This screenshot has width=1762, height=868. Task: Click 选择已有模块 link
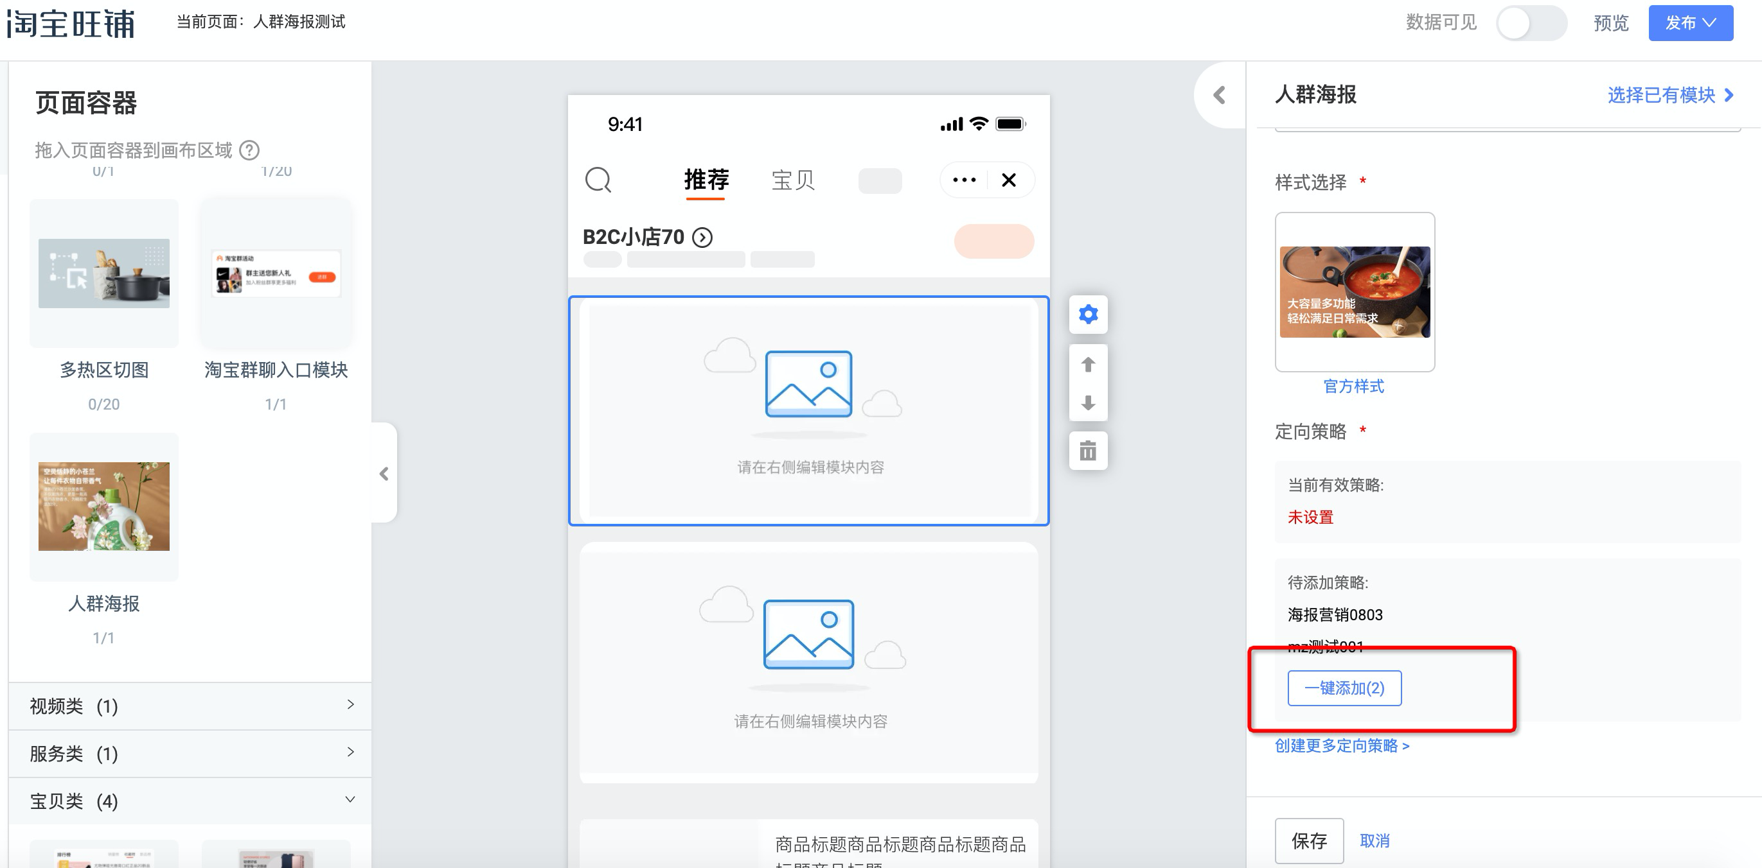(x=1669, y=95)
